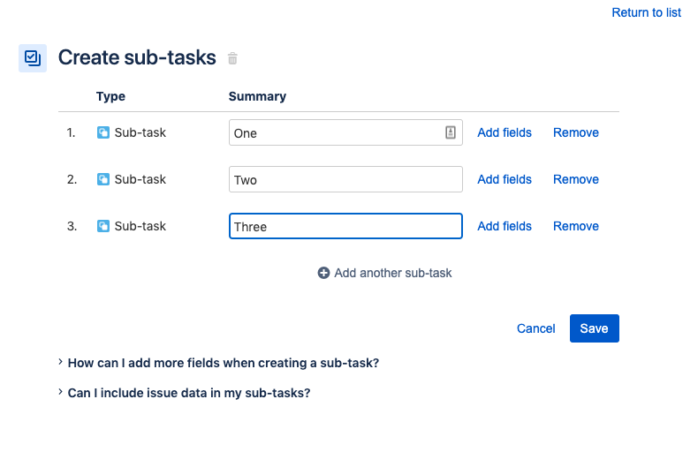Click the plus icon for Add another sub-task

pyautogui.click(x=323, y=273)
